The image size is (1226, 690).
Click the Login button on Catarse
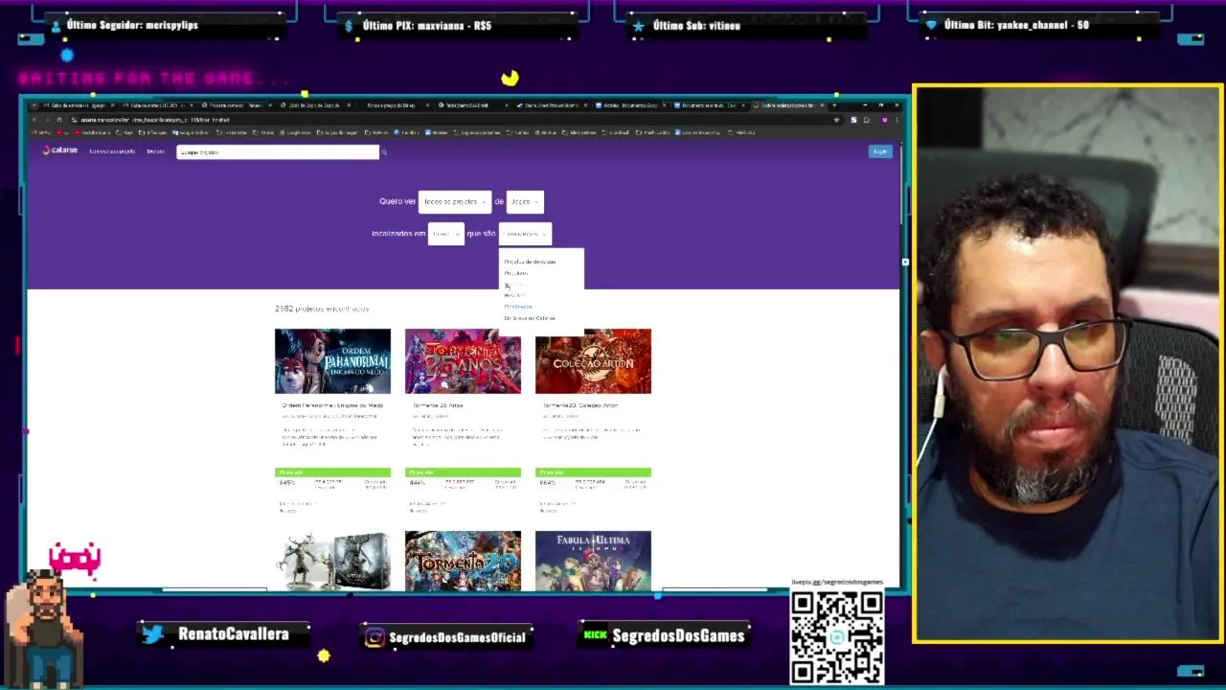point(880,151)
